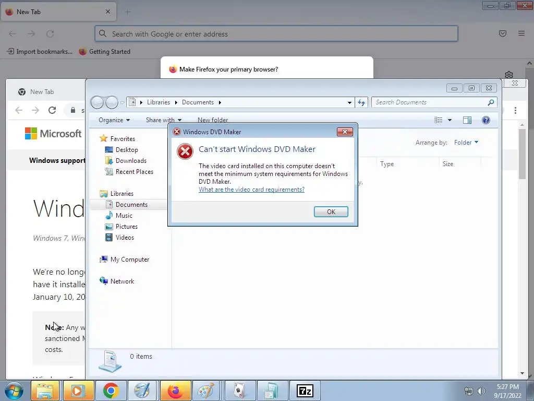Expand the arrow after Documents breadcrumb
The image size is (534, 401).
pyautogui.click(x=220, y=102)
